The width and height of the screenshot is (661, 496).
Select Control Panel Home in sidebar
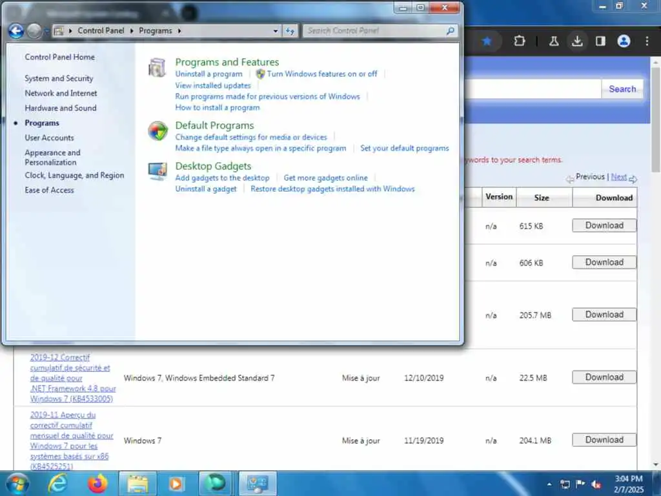click(60, 57)
